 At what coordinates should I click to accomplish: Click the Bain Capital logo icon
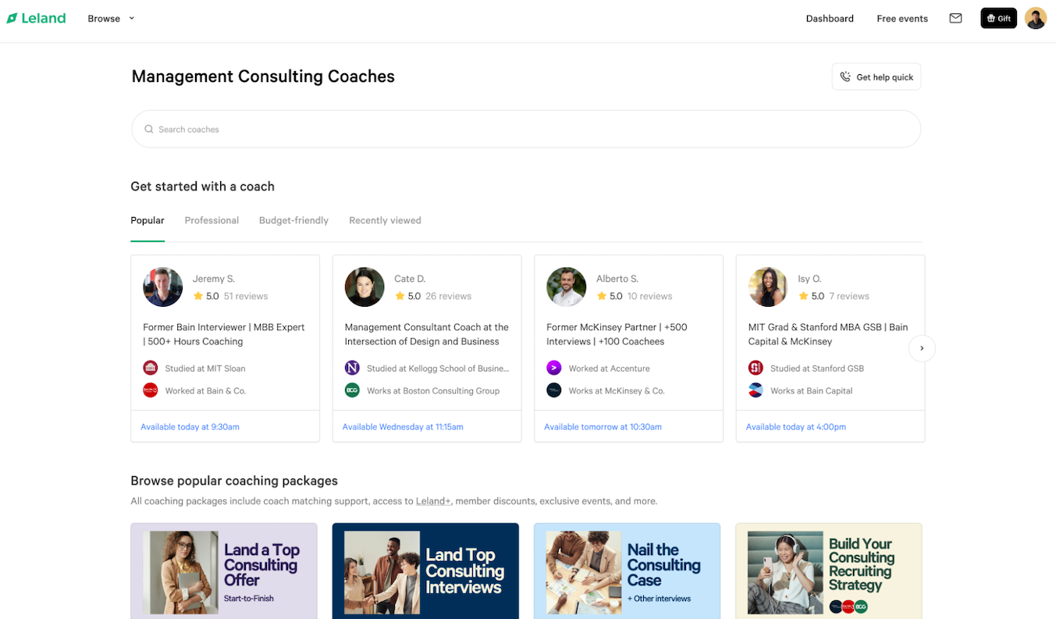point(756,390)
